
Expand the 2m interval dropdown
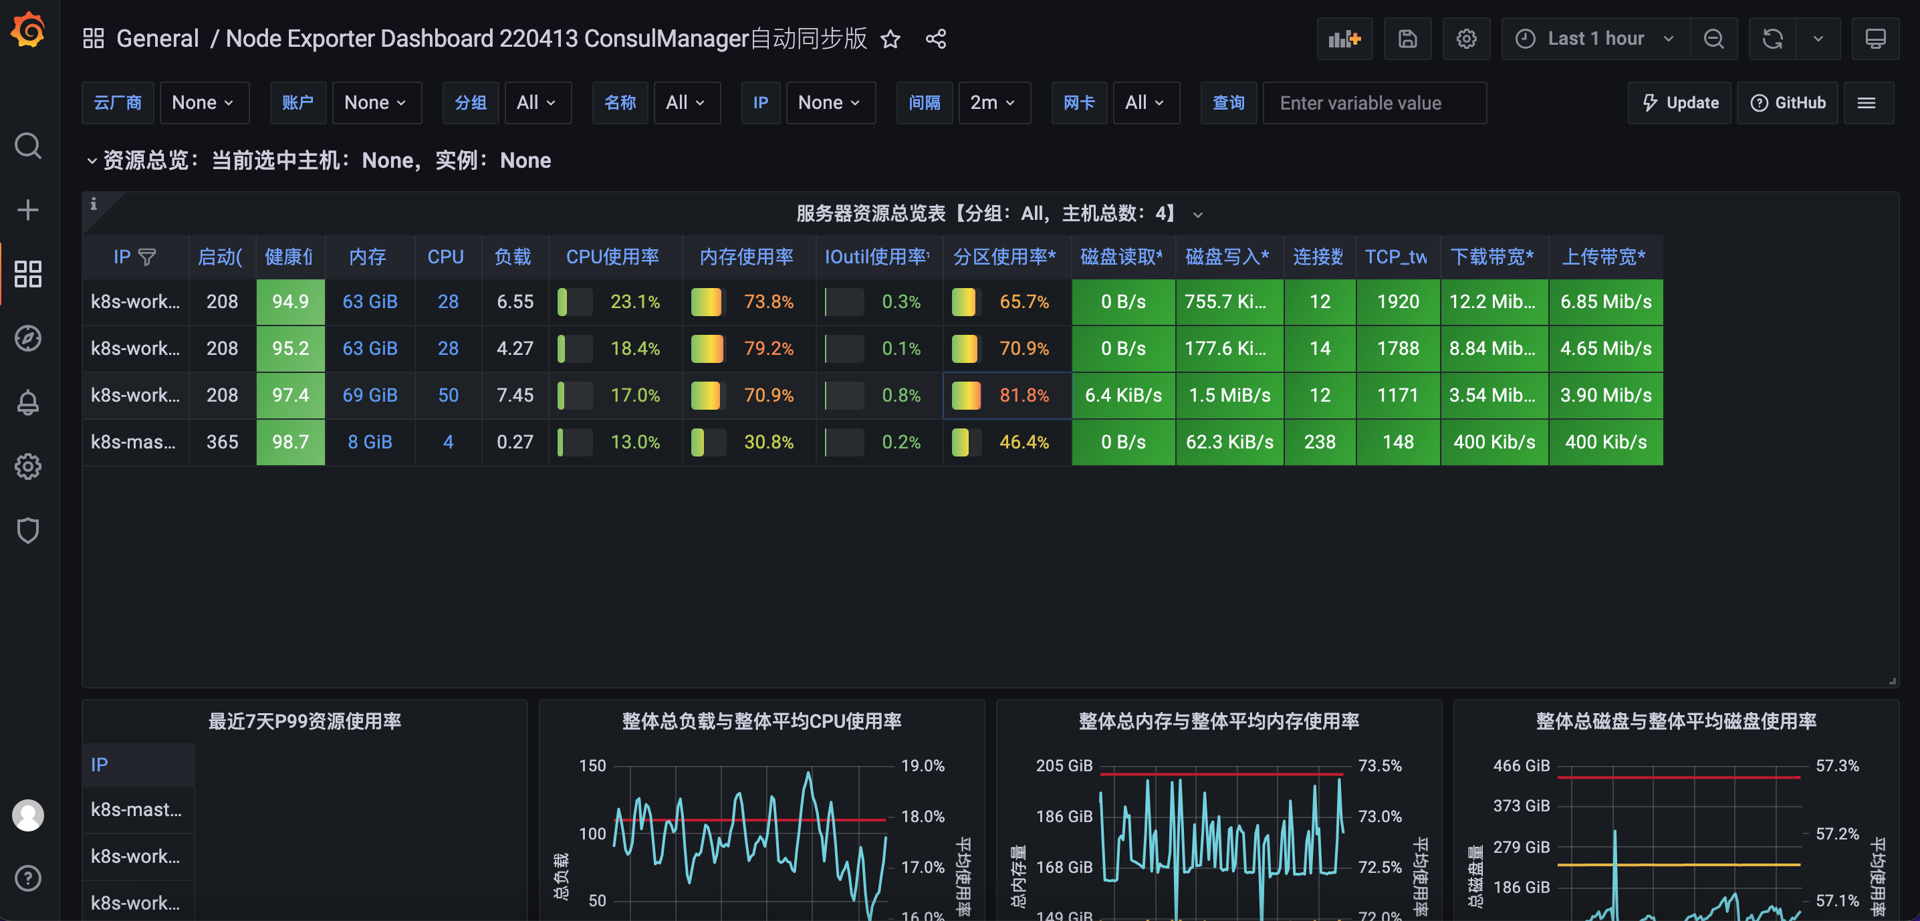pyautogui.click(x=993, y=103)
